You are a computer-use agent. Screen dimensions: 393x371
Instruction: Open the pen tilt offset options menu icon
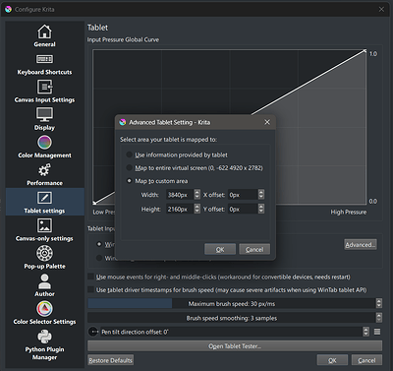pyautogui.click(x=377, y=332)
